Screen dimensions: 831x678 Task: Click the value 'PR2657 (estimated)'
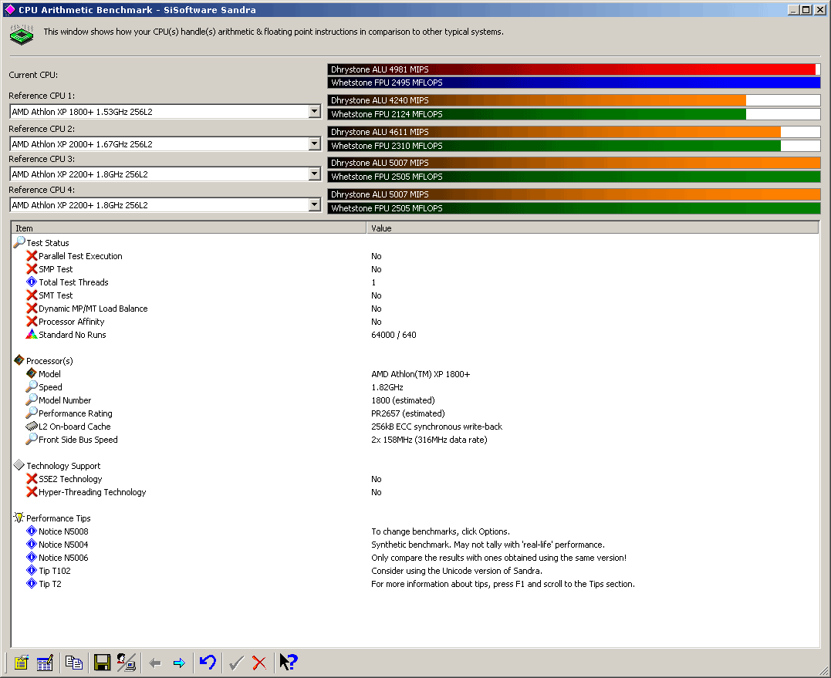pyautogui.click(x=407, y=413)
